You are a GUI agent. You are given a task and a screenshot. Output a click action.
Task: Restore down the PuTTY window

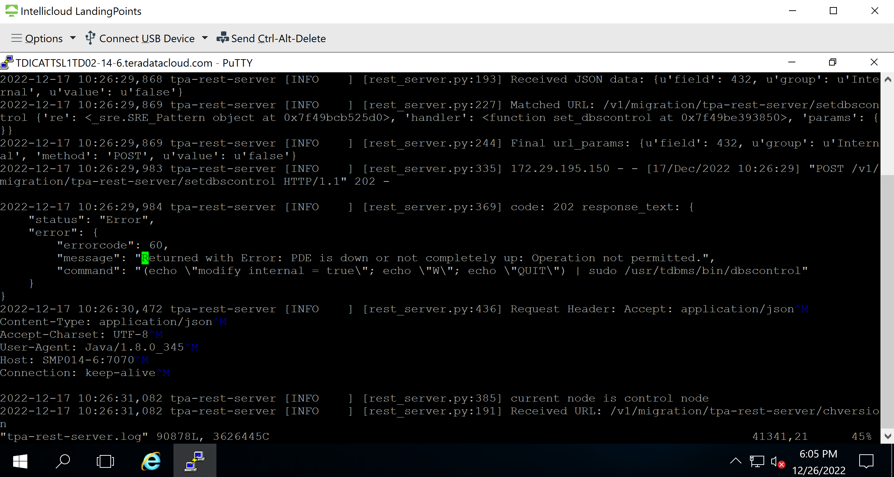tap(833, 62)
